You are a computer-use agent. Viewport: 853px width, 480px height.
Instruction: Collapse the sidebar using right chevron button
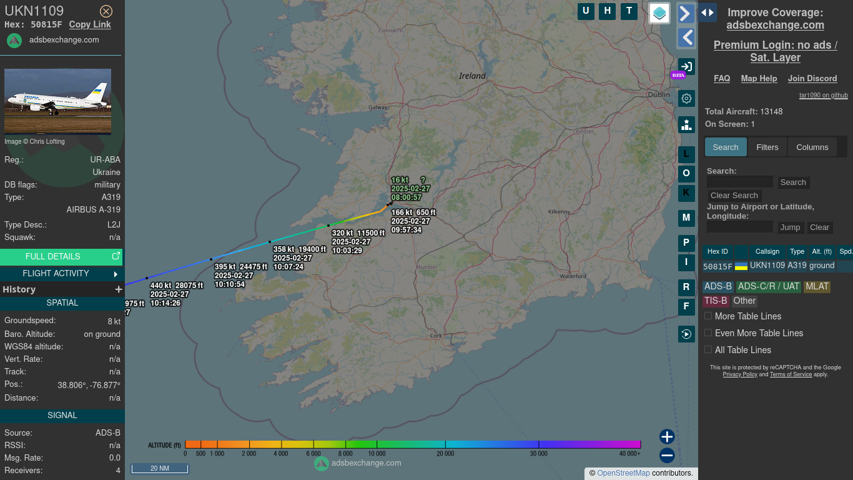[686, 14]
